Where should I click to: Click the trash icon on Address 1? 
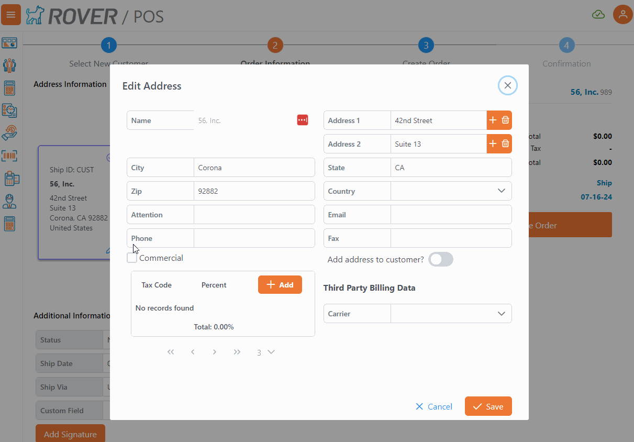point(505,120)
